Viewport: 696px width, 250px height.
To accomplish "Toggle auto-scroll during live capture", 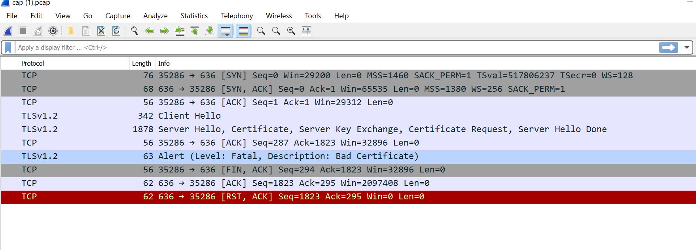I will pos(226,31).
